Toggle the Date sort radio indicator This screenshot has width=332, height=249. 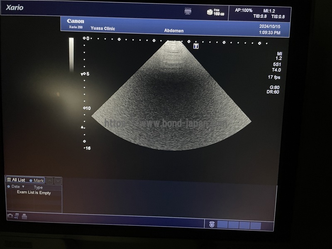(8, 187)
